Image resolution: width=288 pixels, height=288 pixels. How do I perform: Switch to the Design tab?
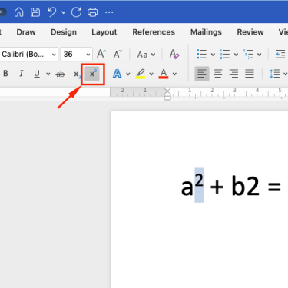click(x=64, y=32)
